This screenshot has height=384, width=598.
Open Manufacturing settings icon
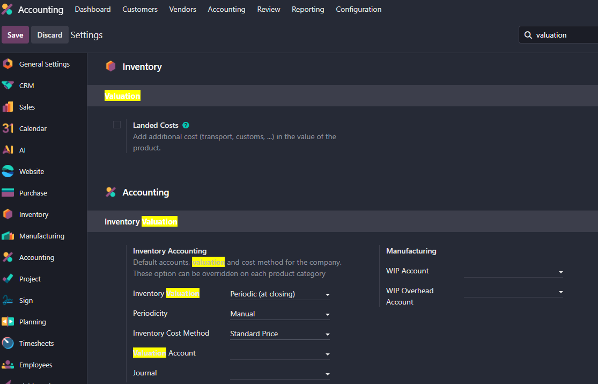(x=8, y=236)
